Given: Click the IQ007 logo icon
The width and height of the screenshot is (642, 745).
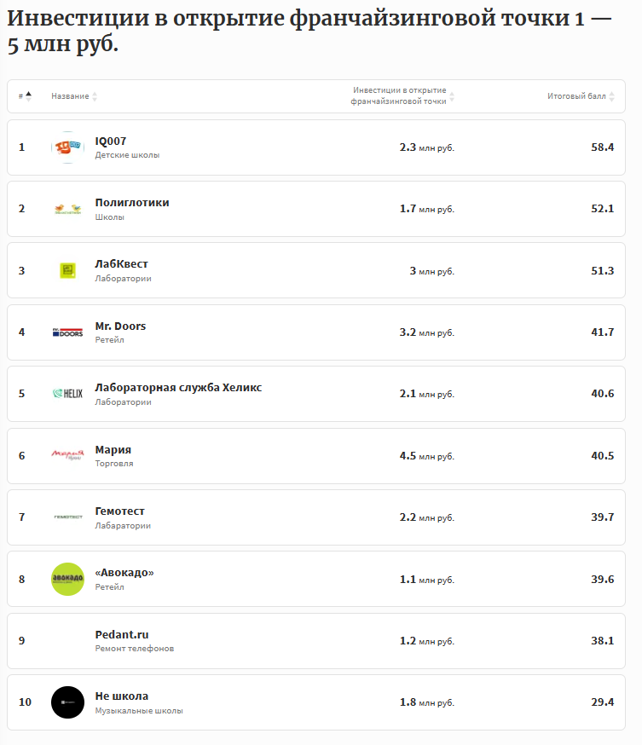Looking at the screenshot, I should (67, 147).
